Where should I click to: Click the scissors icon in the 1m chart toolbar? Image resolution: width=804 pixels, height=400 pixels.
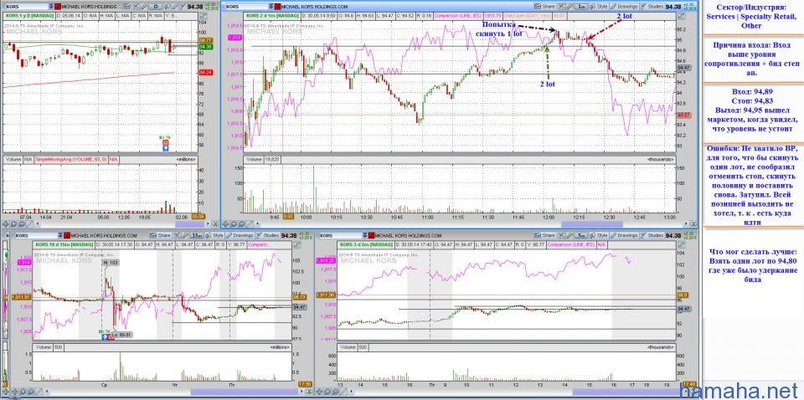coord(562,6)
